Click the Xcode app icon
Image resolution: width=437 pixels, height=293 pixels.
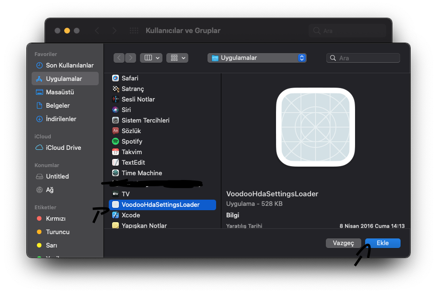pyautogui.click(x=115, y=215)
